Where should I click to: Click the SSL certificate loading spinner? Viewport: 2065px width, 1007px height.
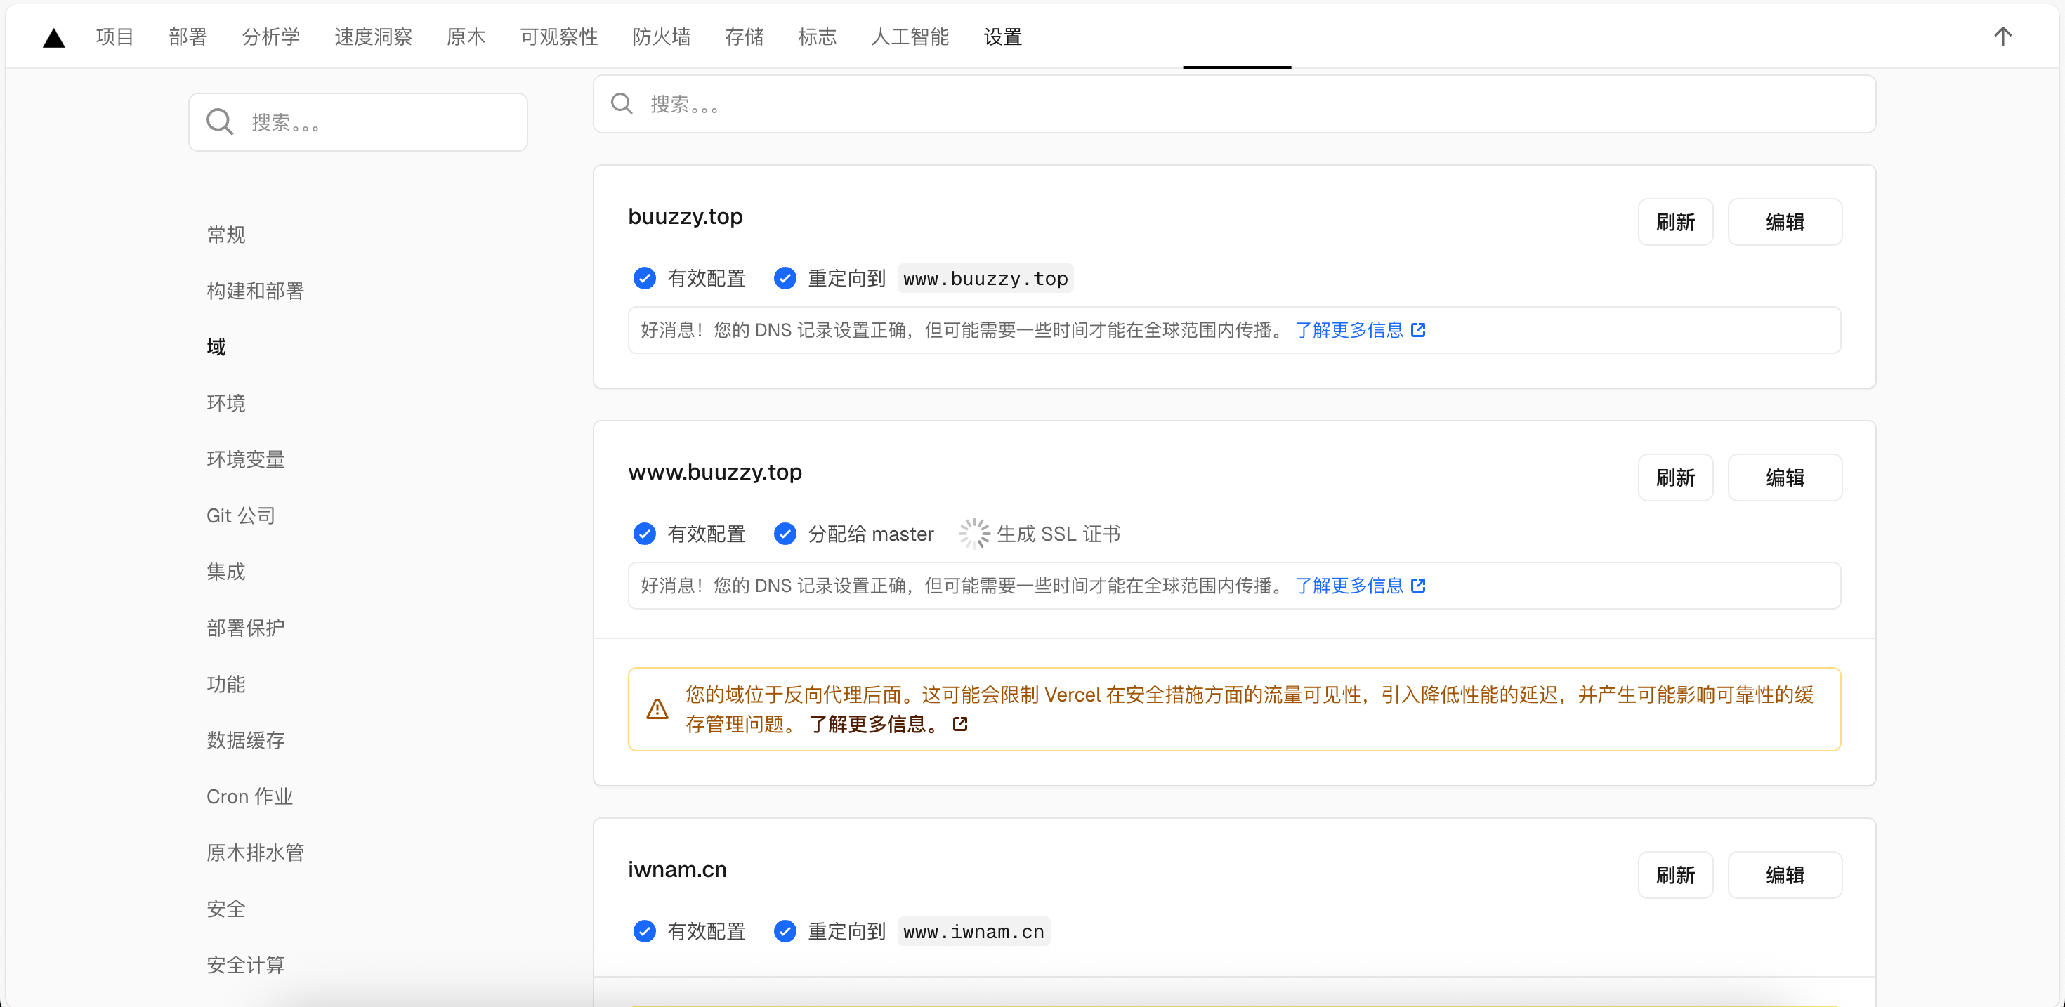974,534
